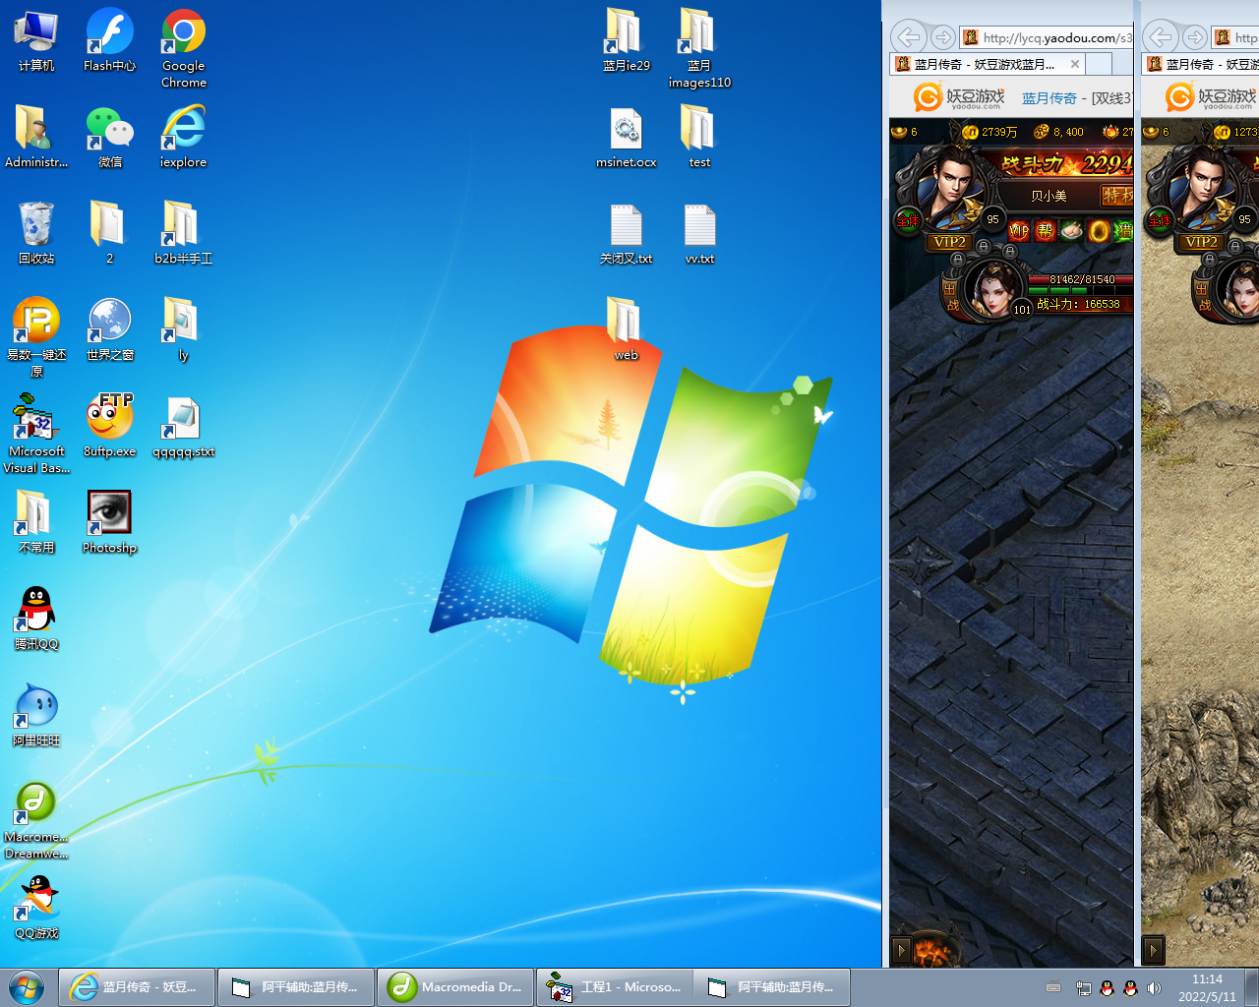Select the web folder on the desktop
The width and height of the screenshot is (1259, 1007).
coord(627,330)
